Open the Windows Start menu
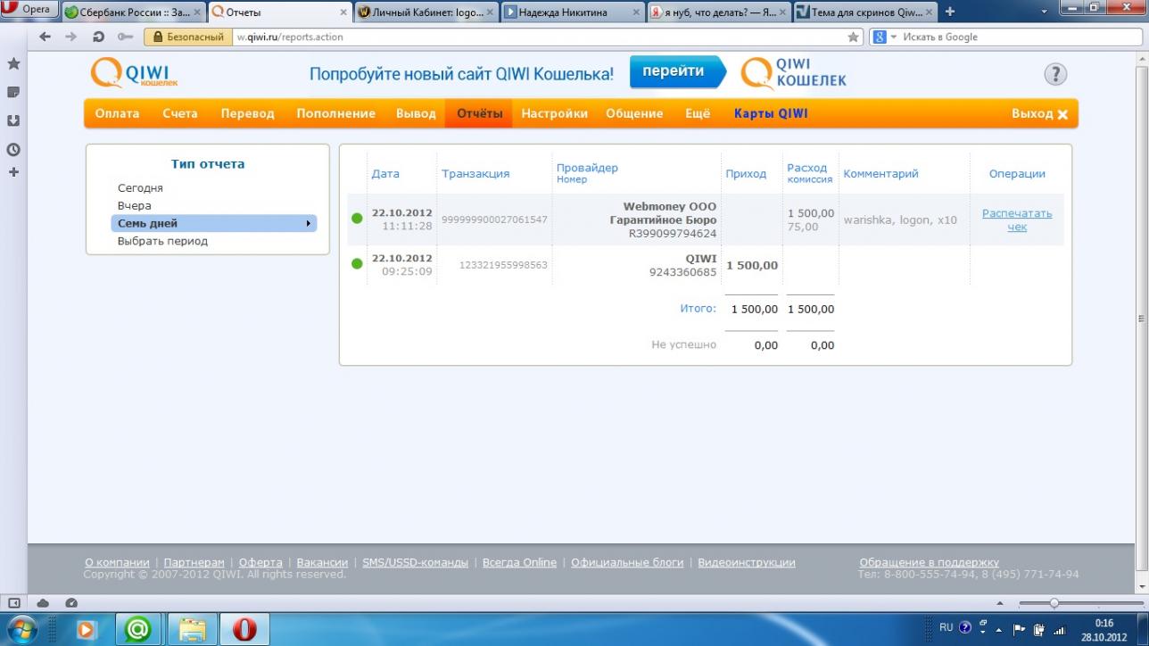Viewport: 1149px width, 646px height. [x=22, y=628]
